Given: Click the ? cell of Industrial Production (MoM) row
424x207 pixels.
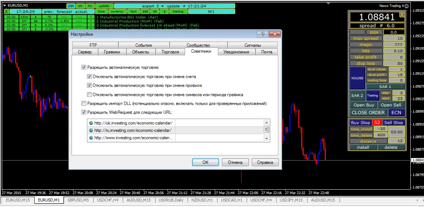Looking at the screenshot, I should tap(91, 21).
